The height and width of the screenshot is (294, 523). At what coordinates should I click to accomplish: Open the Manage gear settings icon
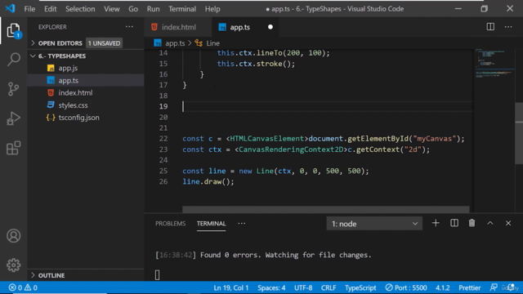[x=14, y=265]
